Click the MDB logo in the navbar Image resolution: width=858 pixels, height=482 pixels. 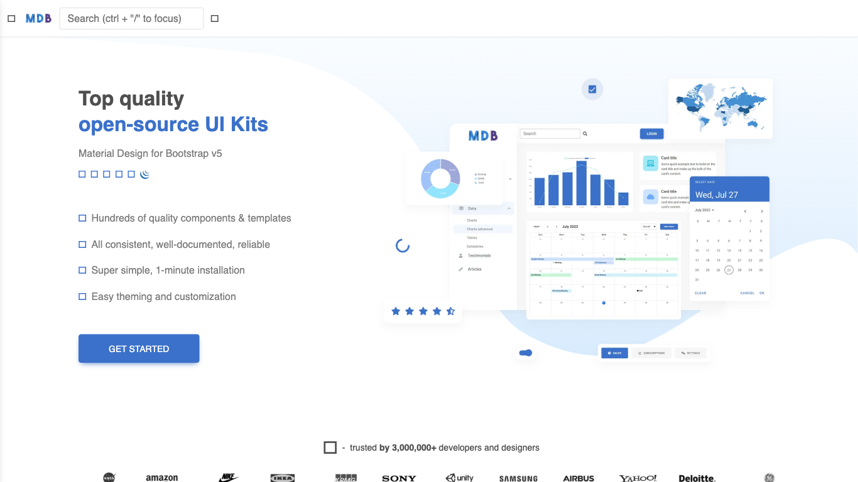[38, 19]
